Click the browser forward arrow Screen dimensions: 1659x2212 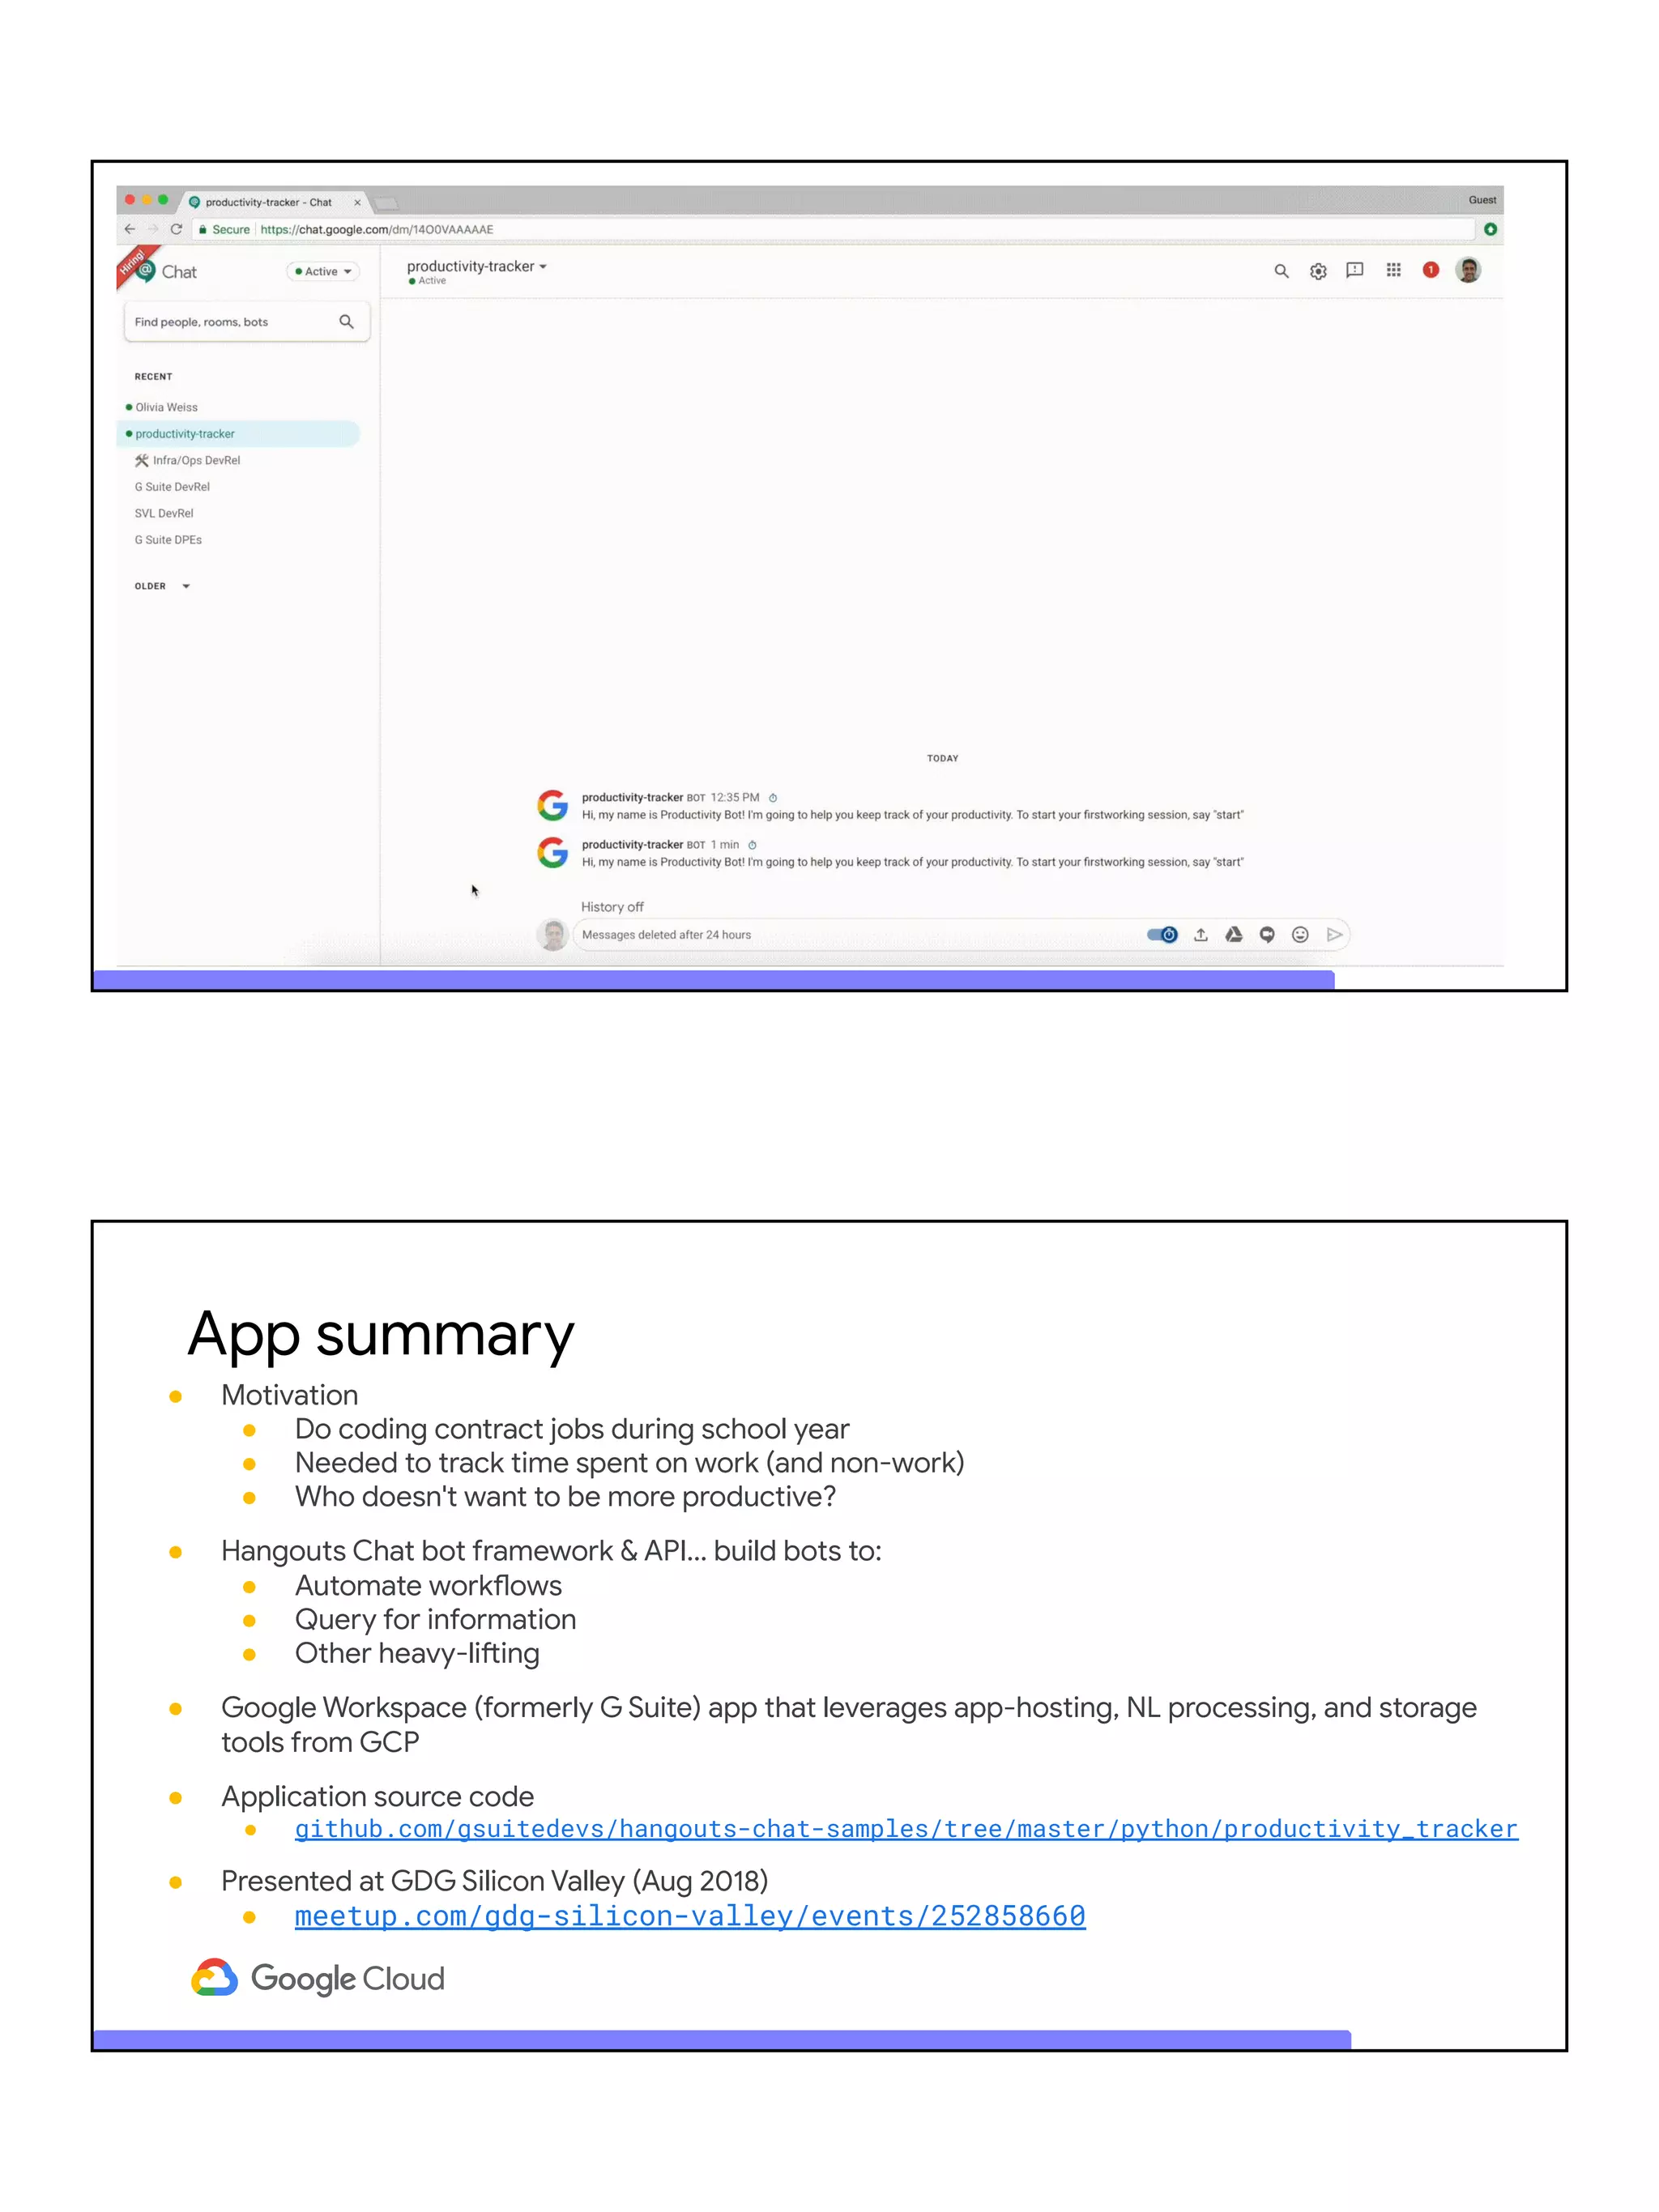click(153, 229)
